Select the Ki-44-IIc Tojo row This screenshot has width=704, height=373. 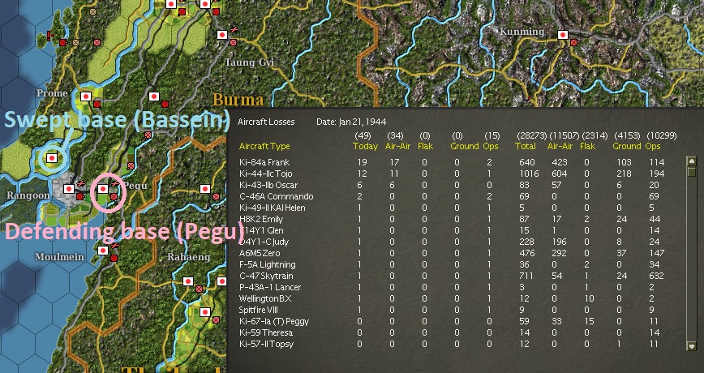(452, 174)
